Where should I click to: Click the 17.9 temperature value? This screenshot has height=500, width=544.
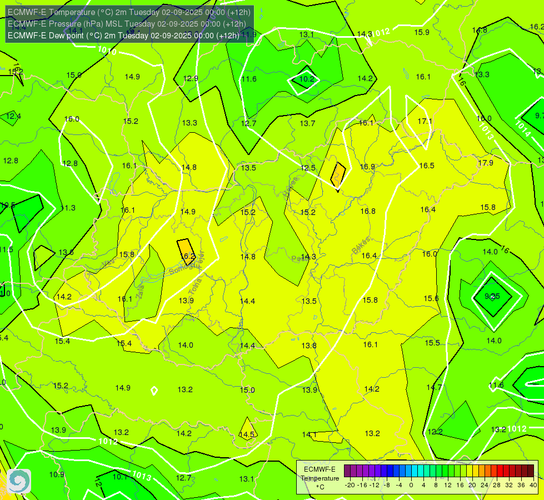[x=486, y=163]
